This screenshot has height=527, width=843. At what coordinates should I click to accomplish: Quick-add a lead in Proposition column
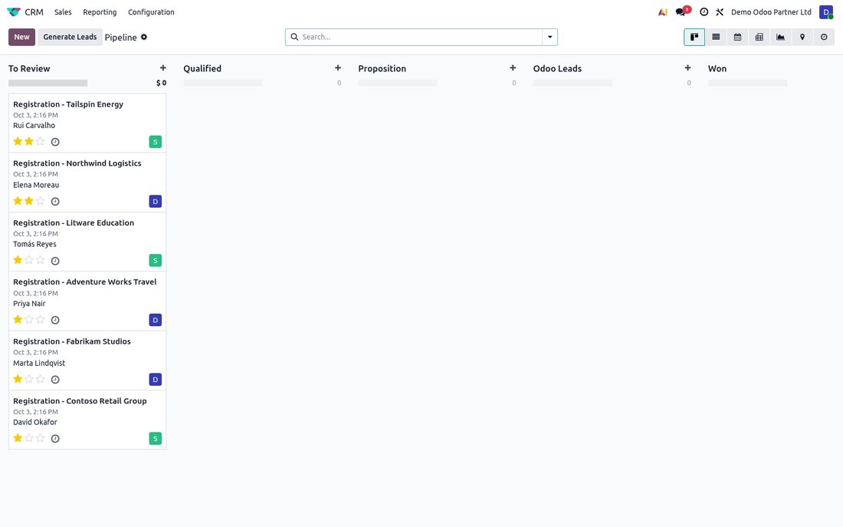pos(513,68)
